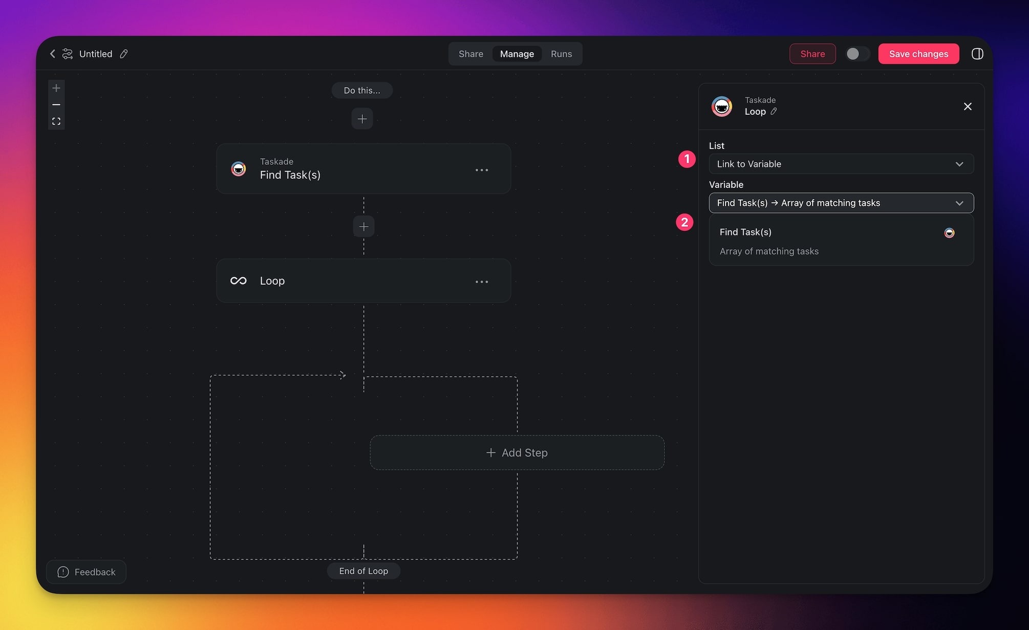The height and width of the screenshot is (630, 1029).
Task: Toggle the right sidebar panel icon
Action: tap(977, 54)
